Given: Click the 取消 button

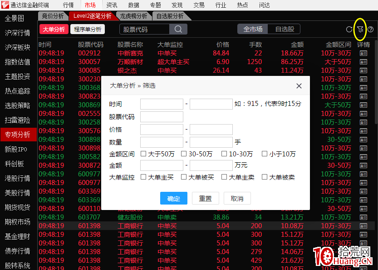Looking at the screenshot, I should (237, 198).
